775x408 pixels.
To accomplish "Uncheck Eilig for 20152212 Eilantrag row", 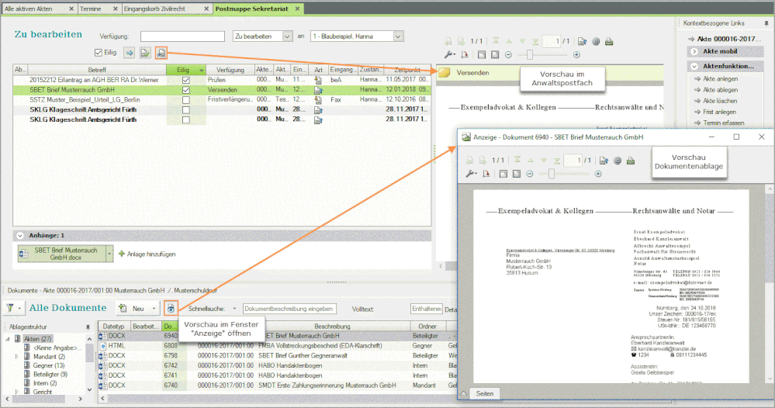I will 185,80.
